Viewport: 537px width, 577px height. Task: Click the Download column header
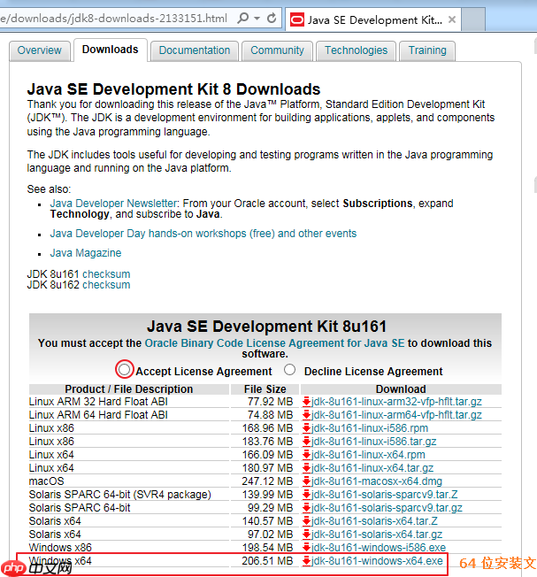point(401,389)
